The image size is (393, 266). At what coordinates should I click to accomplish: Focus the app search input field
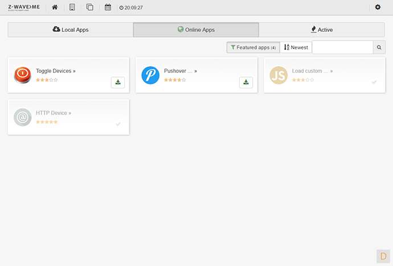(x=343, y=47)
